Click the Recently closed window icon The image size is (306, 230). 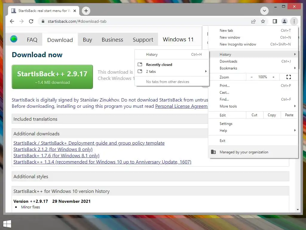click(x=140, y=64)
